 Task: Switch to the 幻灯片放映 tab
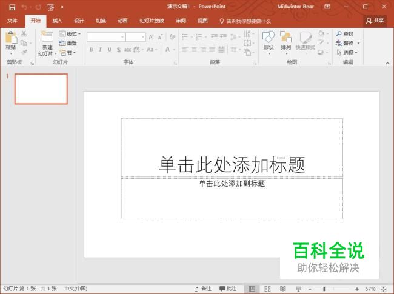pos(152,21)
